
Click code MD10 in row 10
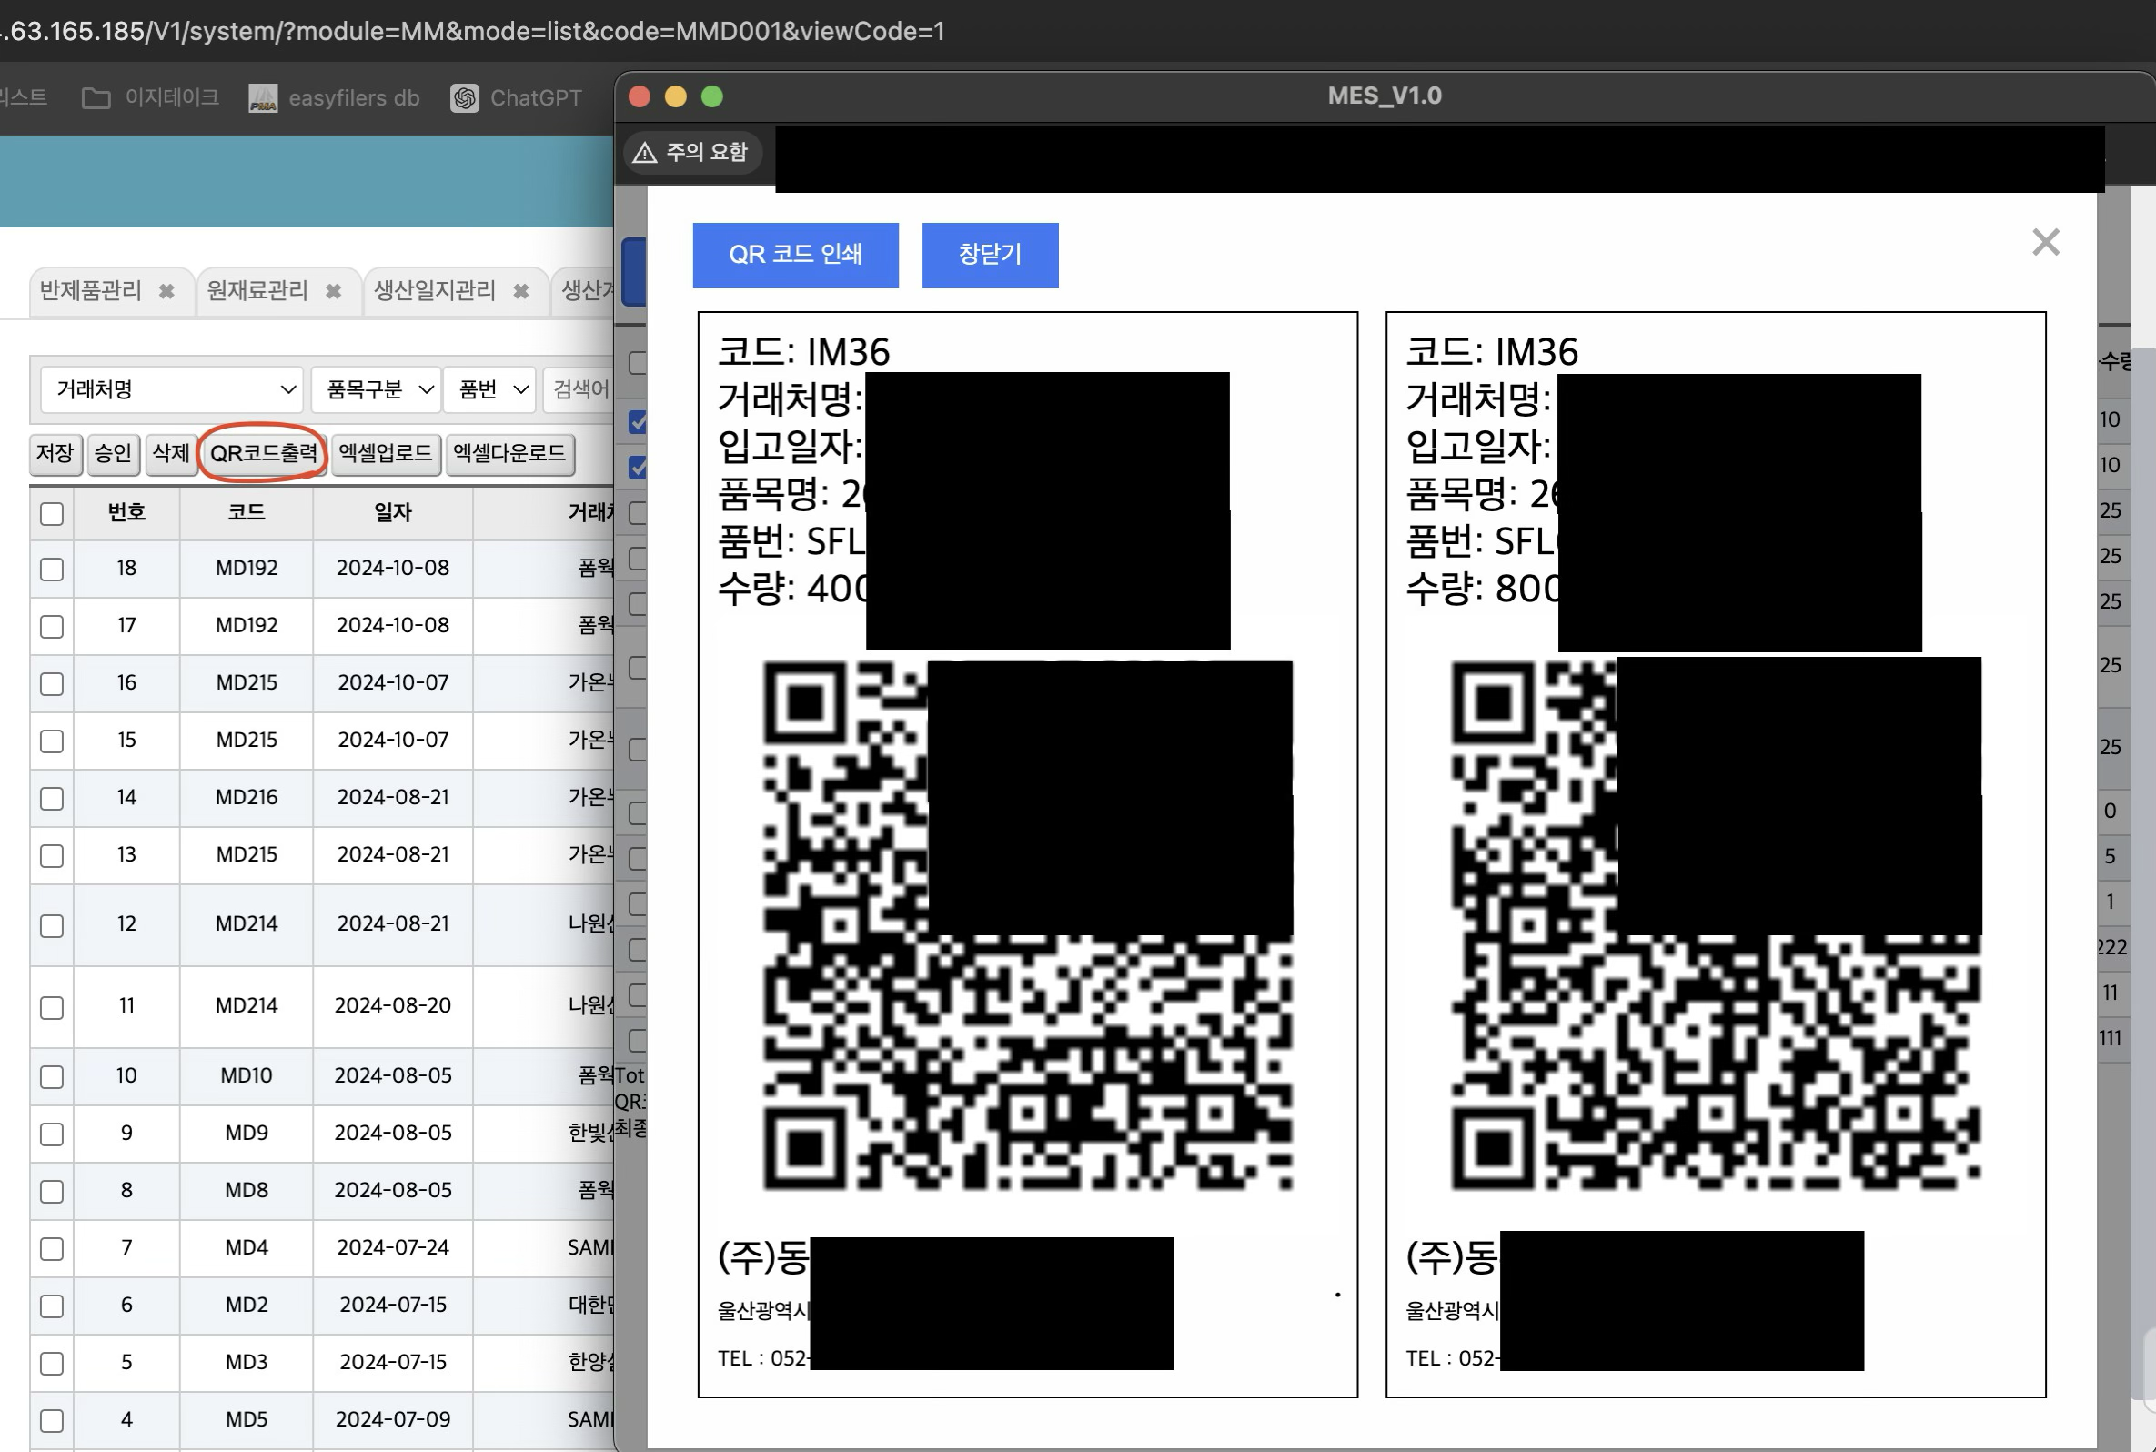click(247, 1076)
